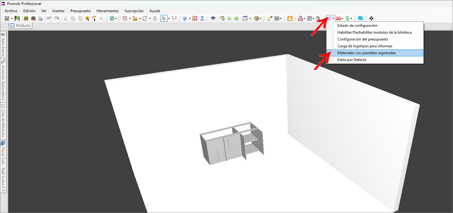The width and height of the screenshot is (453, 213).
Task: Click the save icon in the toolbar
Action: point(7,18)
